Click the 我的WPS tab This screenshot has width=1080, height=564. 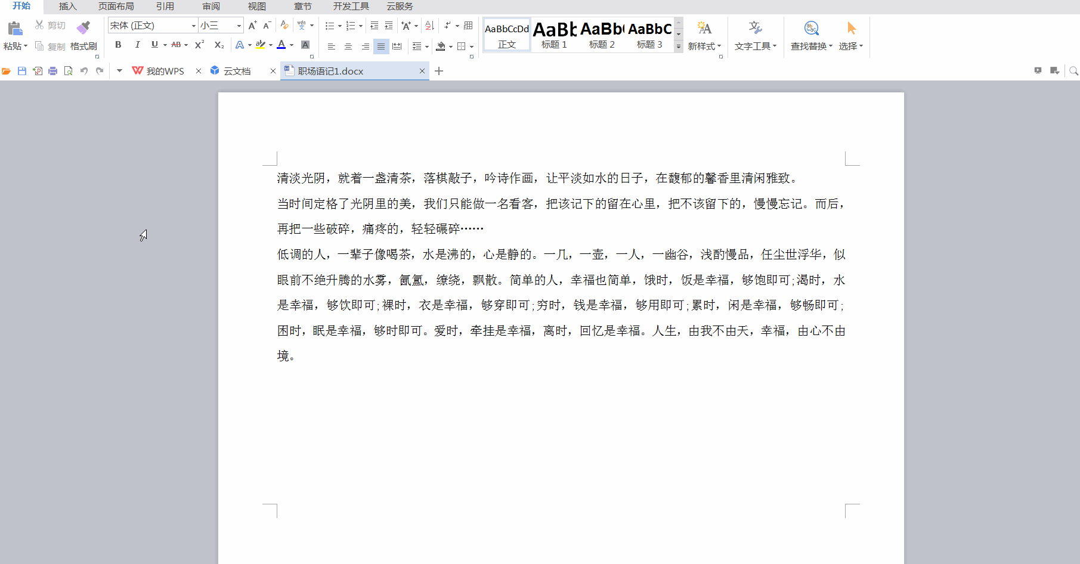159,71
